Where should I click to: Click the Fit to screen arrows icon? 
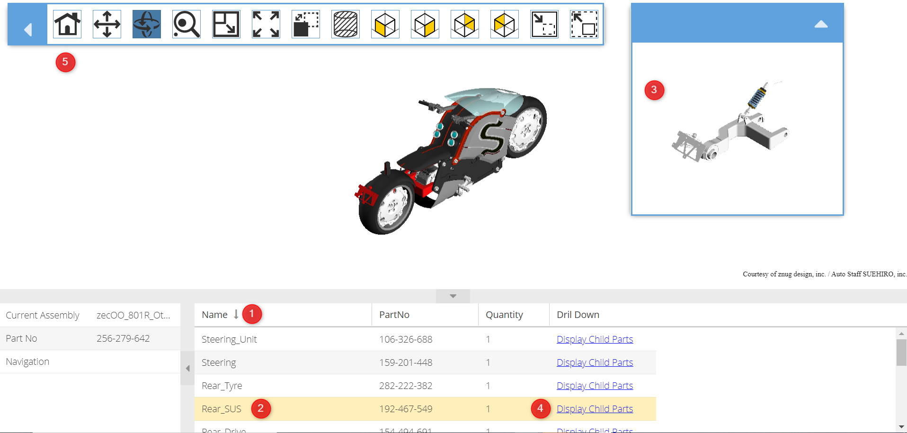[266, 24]
